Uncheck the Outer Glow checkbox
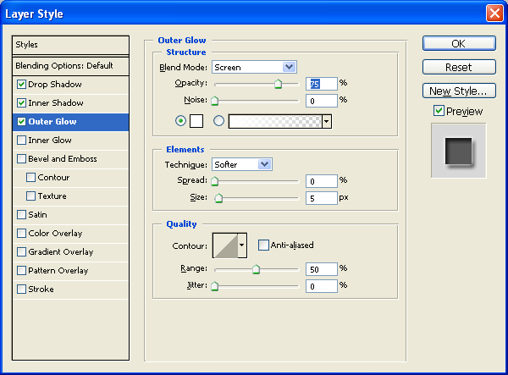Image resolution: width=508 pixels, height=375 pixels. coord(21,122)
